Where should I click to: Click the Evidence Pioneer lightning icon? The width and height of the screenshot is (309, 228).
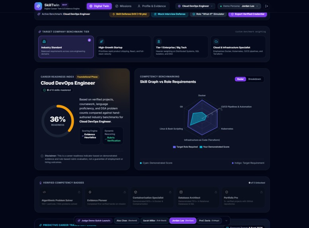point(90,192)
